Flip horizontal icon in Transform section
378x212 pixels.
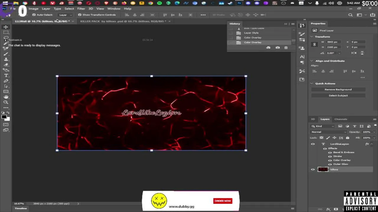[354, 53]
